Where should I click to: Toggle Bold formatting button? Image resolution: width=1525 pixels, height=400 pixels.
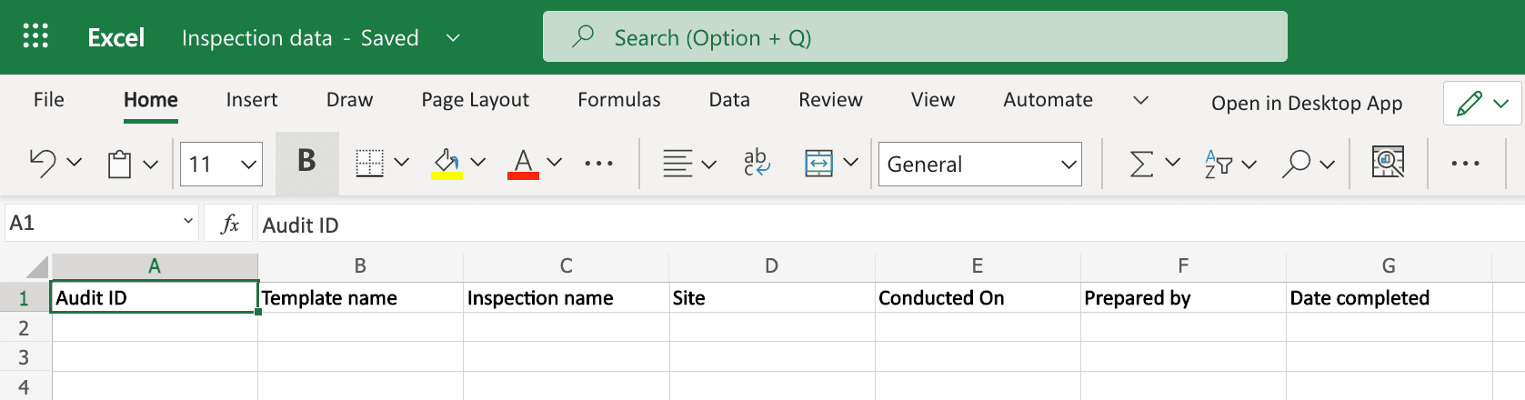(306, 163)
